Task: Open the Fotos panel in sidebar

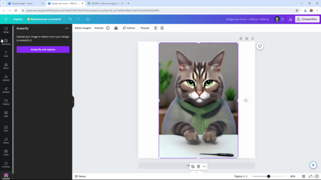Action: [x=6, y=128]
